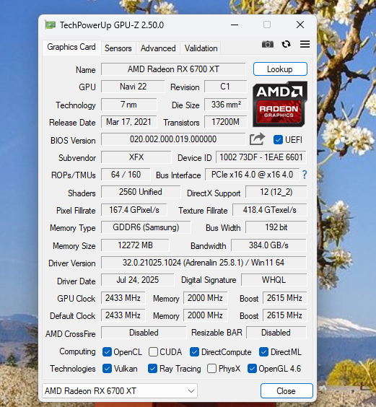Click the Bandwidth value 384.0 GB/s

coord(268,245)
